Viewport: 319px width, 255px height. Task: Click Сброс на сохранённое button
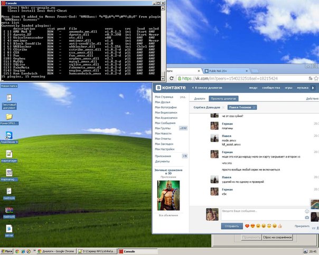(x=277, y=237)
